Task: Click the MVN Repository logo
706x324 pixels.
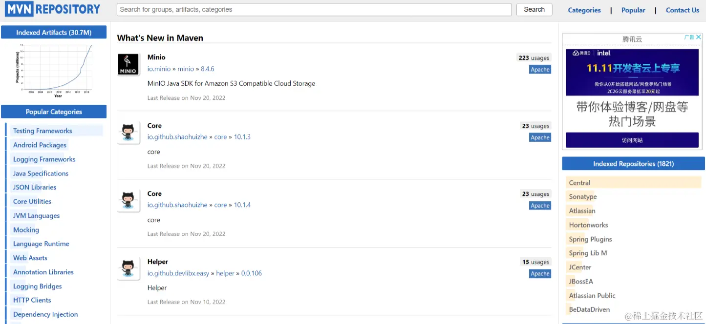Action: pyautogui.click(x=53, y=9)
